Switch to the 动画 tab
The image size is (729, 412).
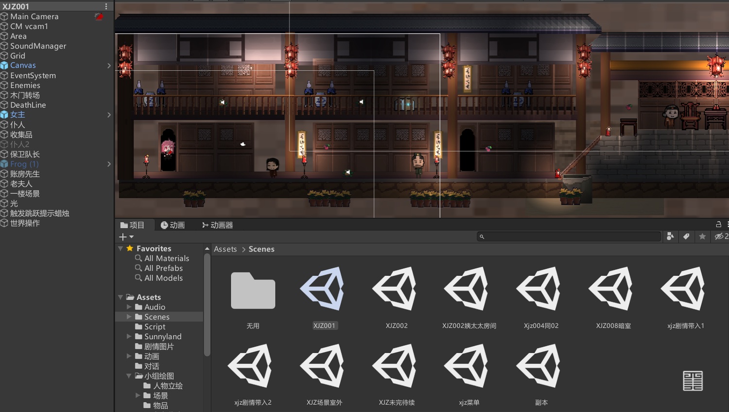173,225
